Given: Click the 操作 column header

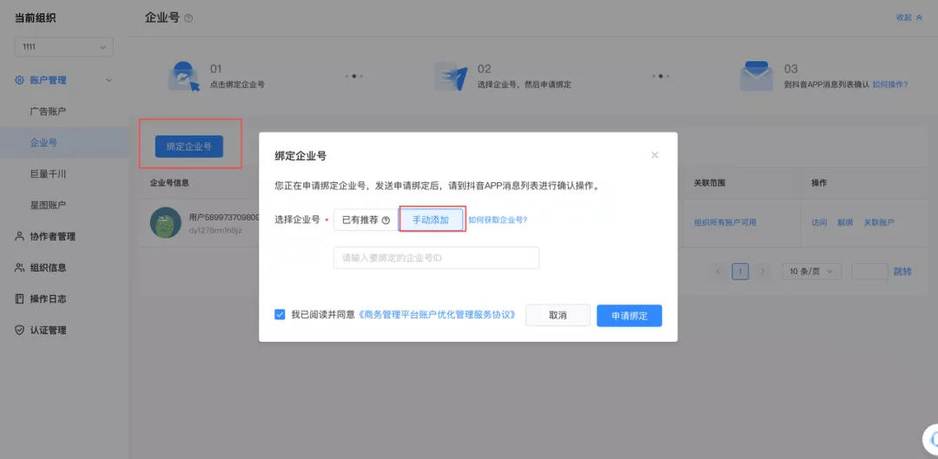Looking at the screenshot, I should coord(819,183).
